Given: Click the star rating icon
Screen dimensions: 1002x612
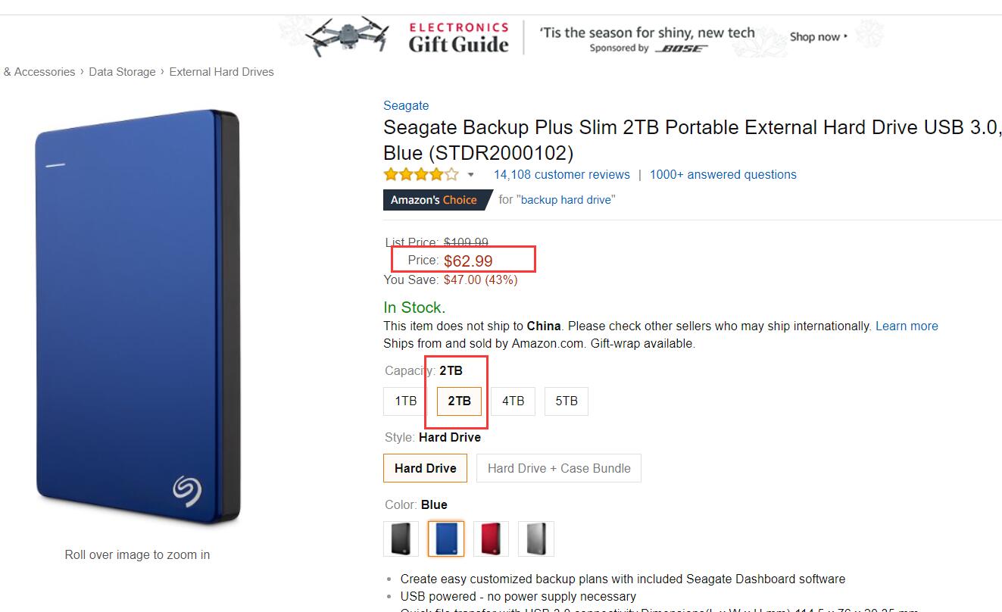Looking at the screenshot, I should pos(420,174).
